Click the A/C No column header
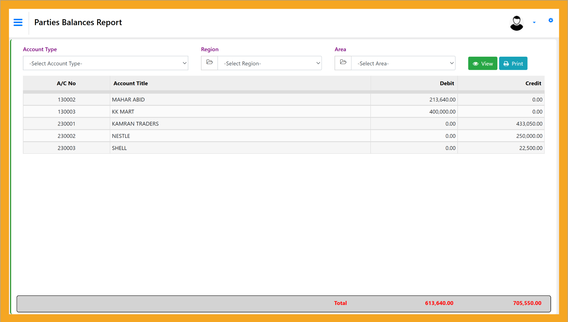 (66, 83)
